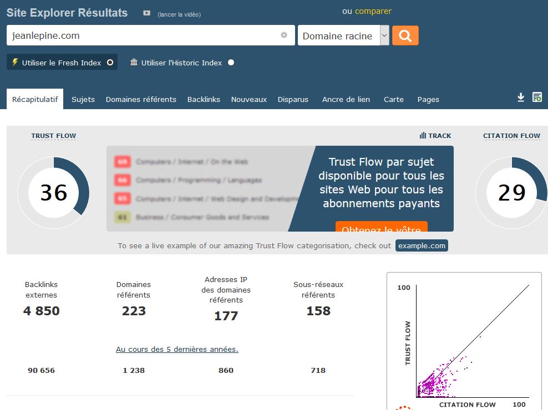Viewport: 548px width, 410px height.
Task: Click the referring IP addresses value 177
Action: pyautogui.click(x=226, y=316)
